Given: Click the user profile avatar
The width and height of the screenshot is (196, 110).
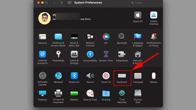Looking at the screenshot, I should pyautogui.click(x=44, y=18).
